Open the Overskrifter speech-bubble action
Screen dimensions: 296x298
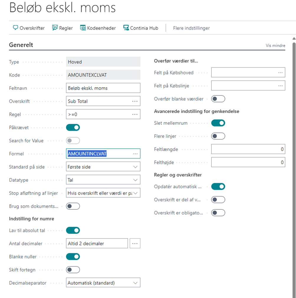[15, 28]
